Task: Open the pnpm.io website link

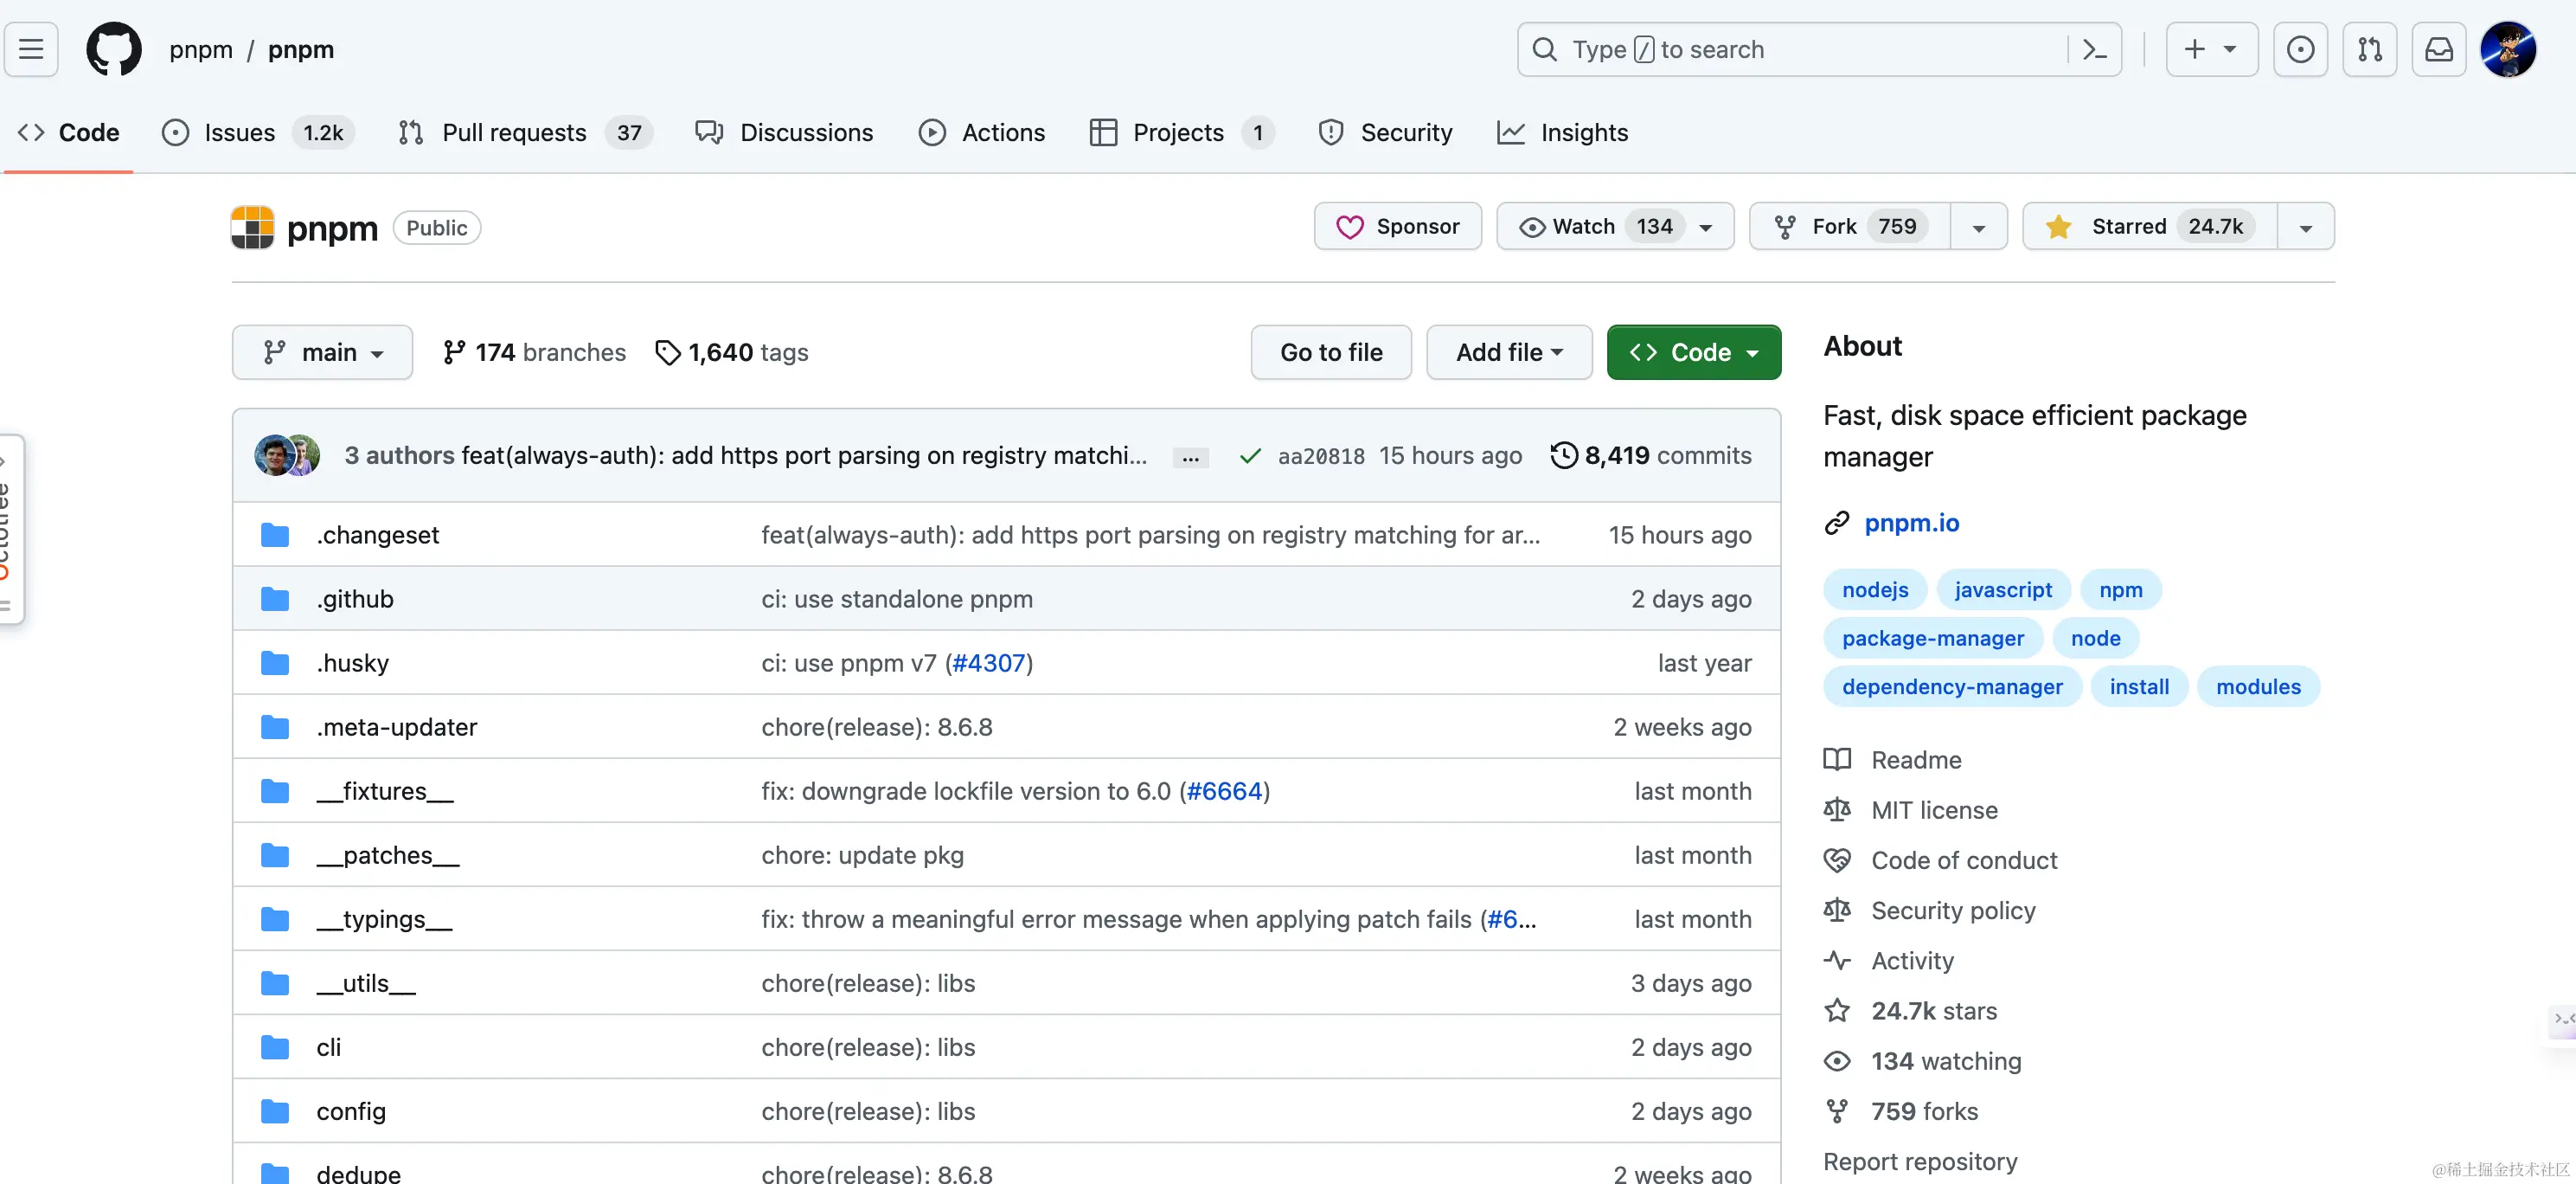Action: [1911, 523]
